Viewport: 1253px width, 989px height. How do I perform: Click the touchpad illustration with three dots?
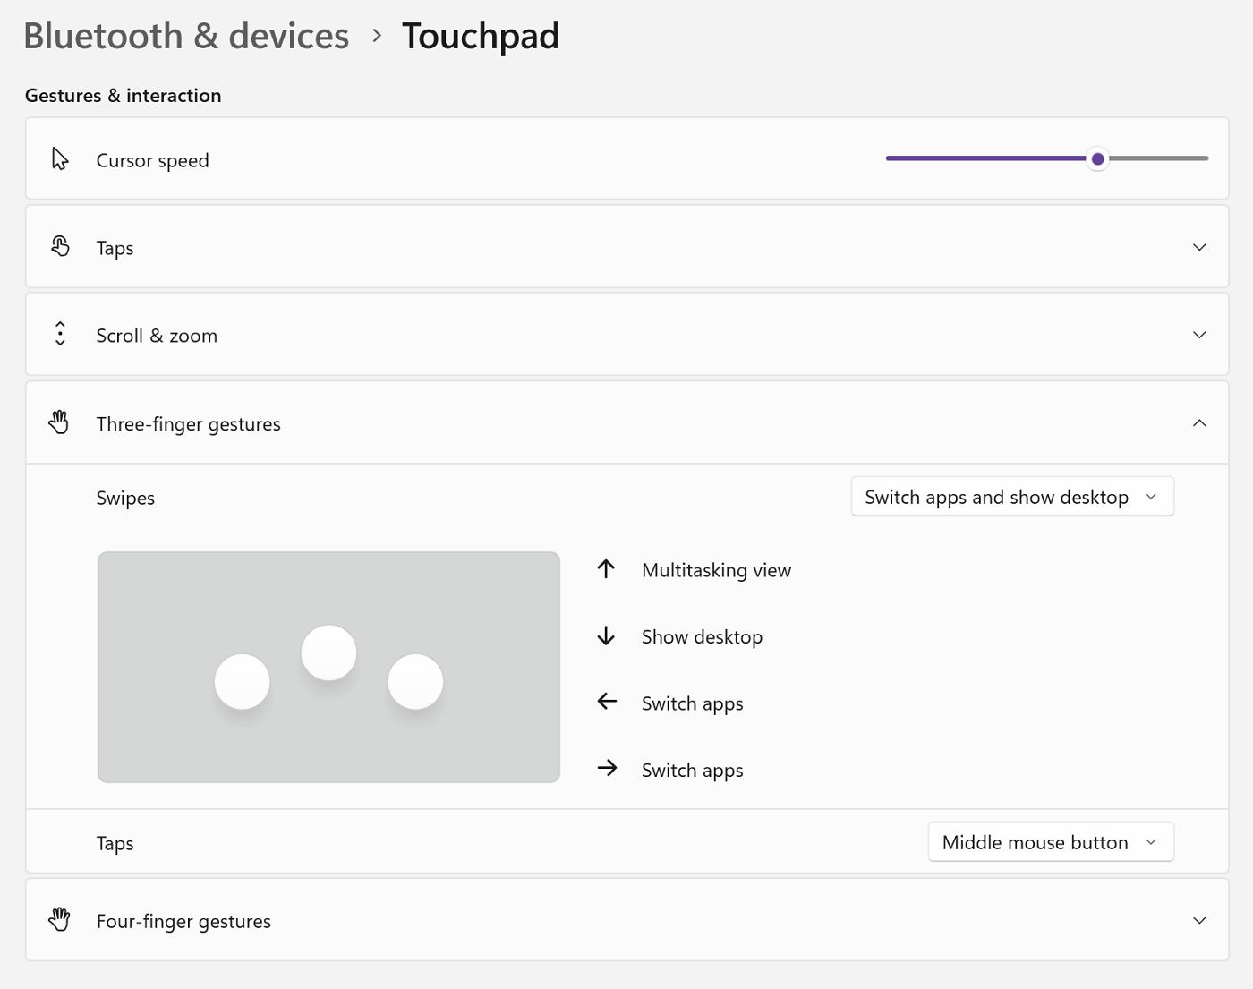(x=328, y=668)
